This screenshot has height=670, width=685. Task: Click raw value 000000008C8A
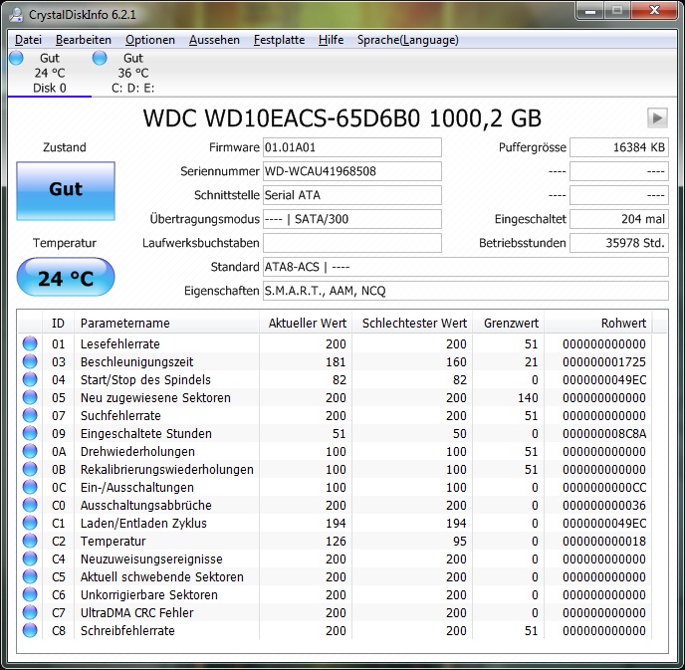604,434
